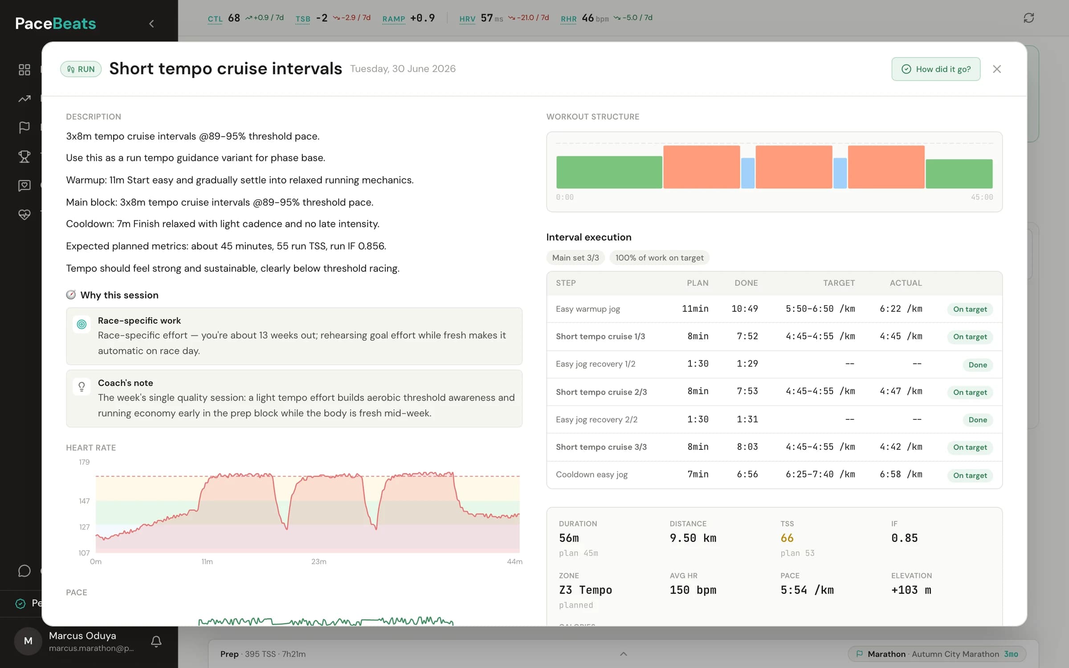Click the +103 m elevation value
Image resolution: width=1069 pixels, height=668 pixels.
click(911, 590)
